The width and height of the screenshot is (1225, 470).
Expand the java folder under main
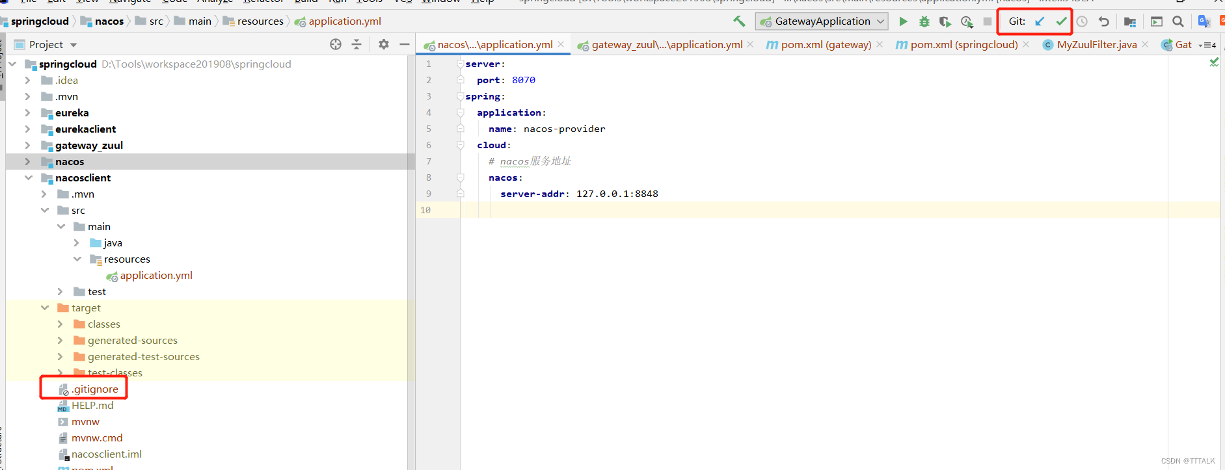click(x=76, y=242)
